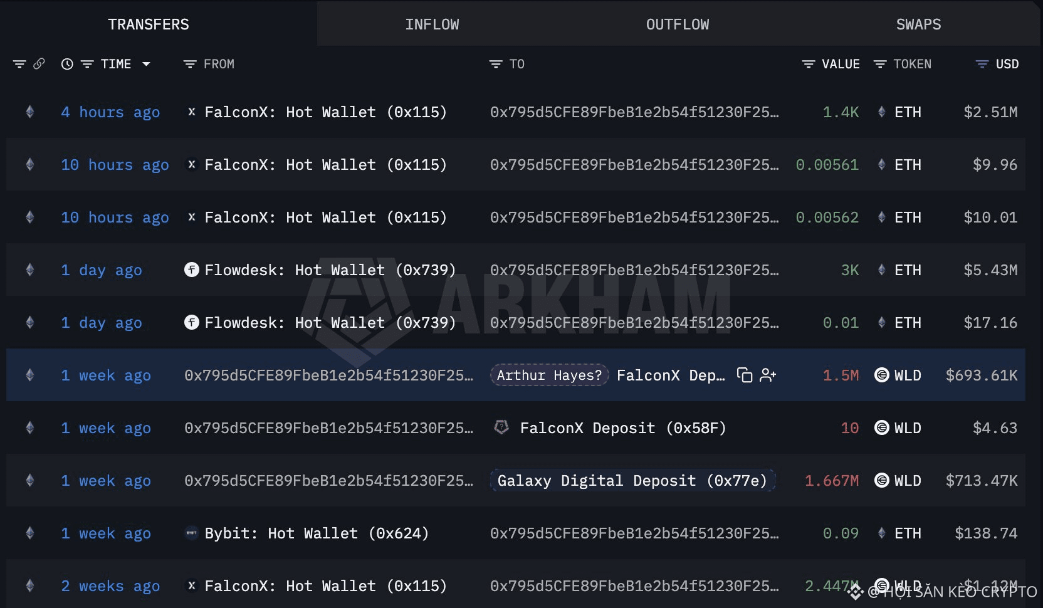Open FalconX Deposit (0x58F)
This screenshot has height=608, width=1043.
(x=623, y=428)
